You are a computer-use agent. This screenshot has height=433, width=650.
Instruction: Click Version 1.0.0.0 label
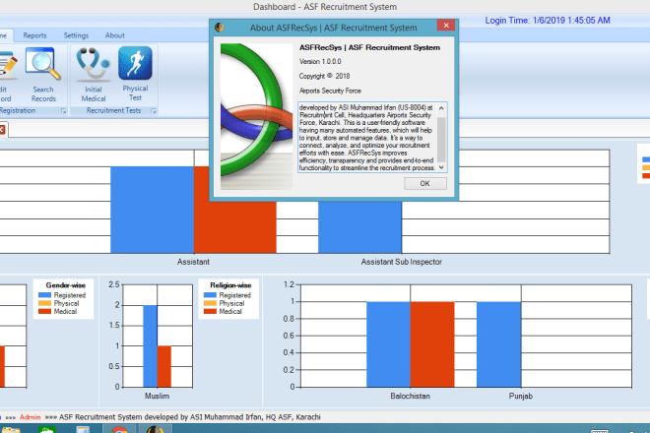[x=320, y=62]
